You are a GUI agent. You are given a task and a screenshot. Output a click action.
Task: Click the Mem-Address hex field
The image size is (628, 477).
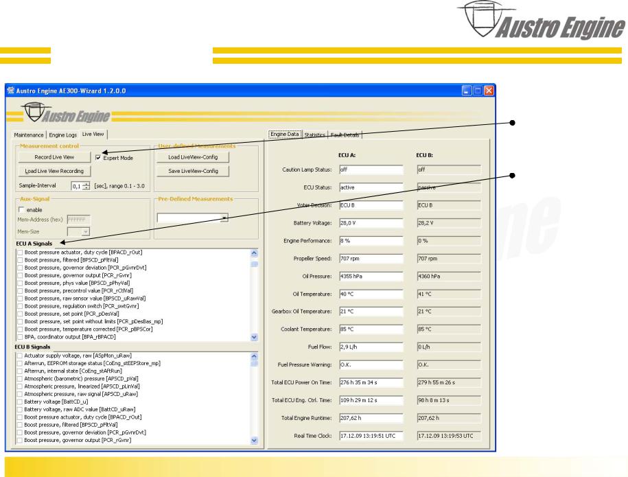78,220
